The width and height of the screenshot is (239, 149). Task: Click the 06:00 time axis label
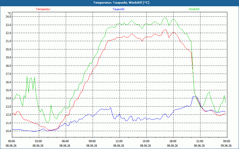66,141
